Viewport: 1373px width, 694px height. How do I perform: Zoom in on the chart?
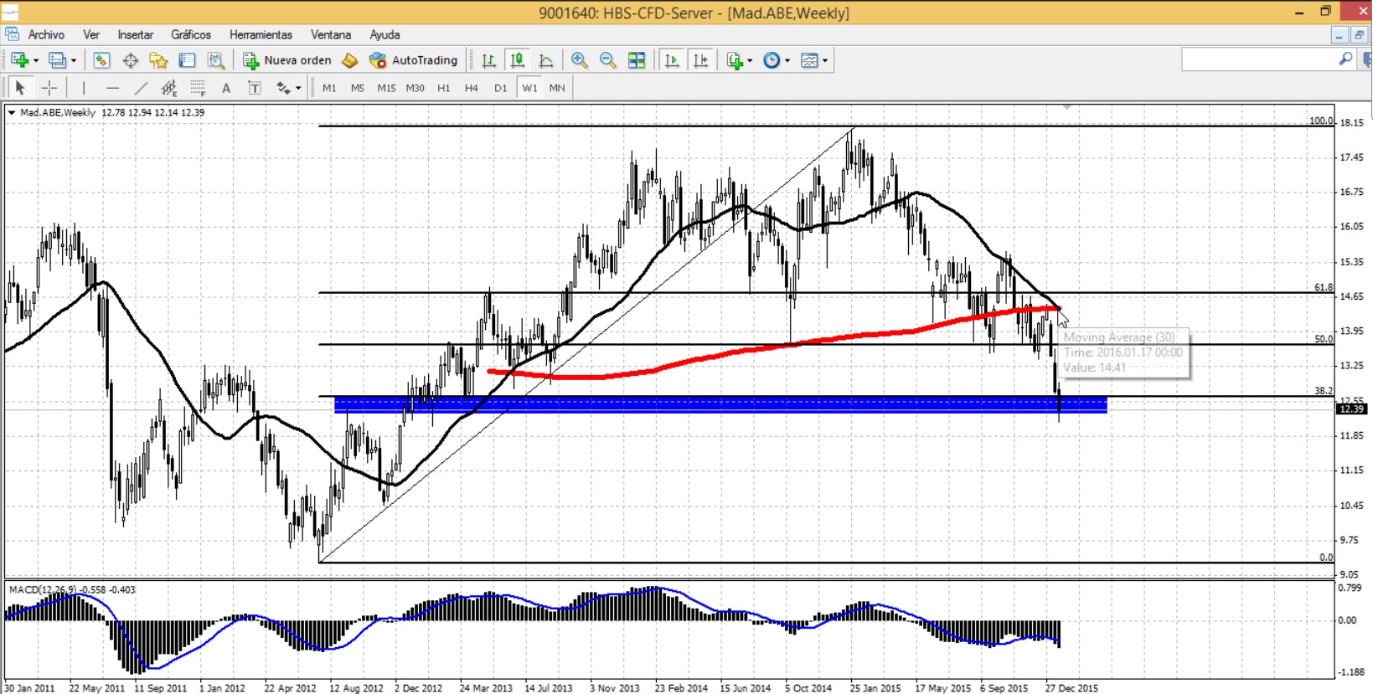(x=579, y=60)
